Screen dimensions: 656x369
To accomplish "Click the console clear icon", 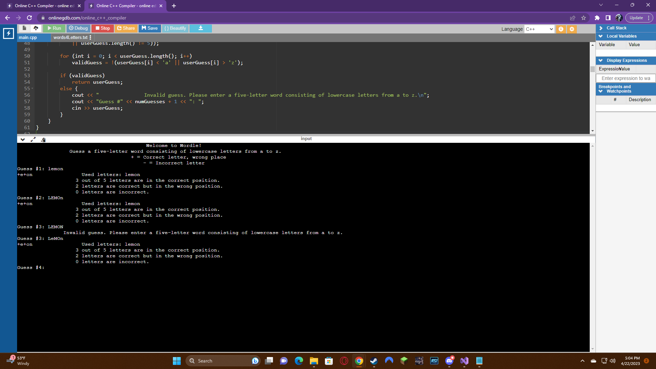I will (x=43, y=139).
